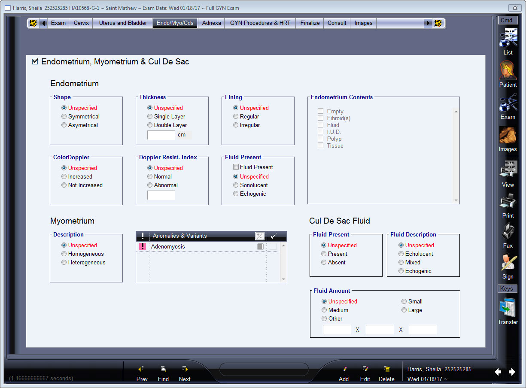The image size is (526, 388).
Task: Click the Prev navigation icon
Action: click(x=141, y=369)
